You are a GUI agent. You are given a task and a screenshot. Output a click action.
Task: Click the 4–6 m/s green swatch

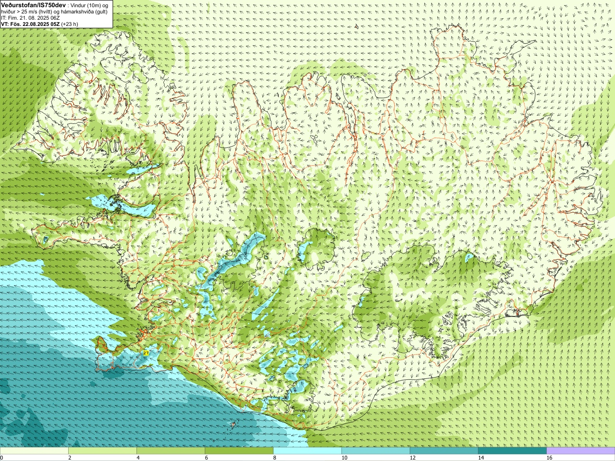(x=171, y=451)
